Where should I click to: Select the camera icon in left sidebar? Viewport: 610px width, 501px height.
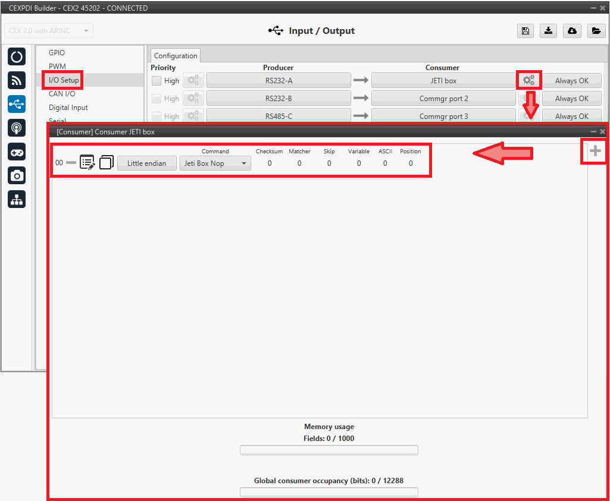coord(17,175)
